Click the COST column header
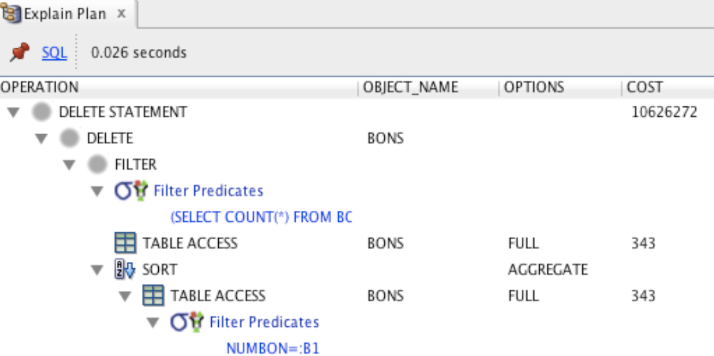The height and width of the screenshot is (356, 714). (x=645, y=87)
